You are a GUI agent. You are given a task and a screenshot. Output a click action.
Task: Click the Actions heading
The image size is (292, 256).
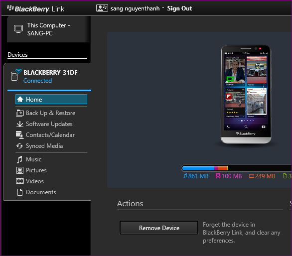tap(130, 204)
